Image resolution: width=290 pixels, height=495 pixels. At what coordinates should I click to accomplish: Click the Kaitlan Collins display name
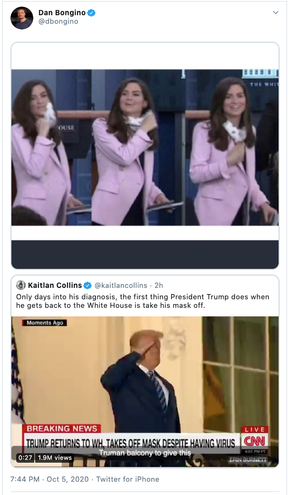pyautogui.click(x=55, y=286)
